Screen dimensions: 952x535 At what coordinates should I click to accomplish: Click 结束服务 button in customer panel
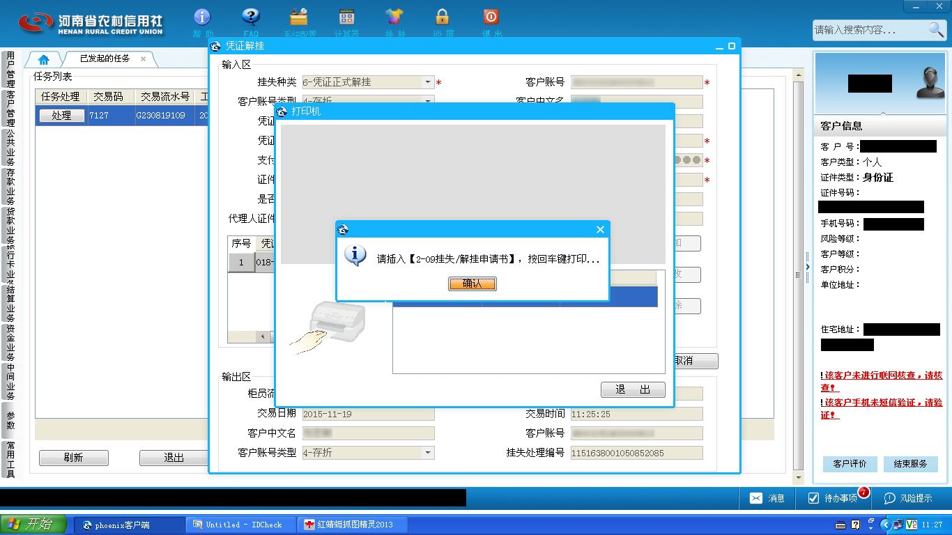910,464
